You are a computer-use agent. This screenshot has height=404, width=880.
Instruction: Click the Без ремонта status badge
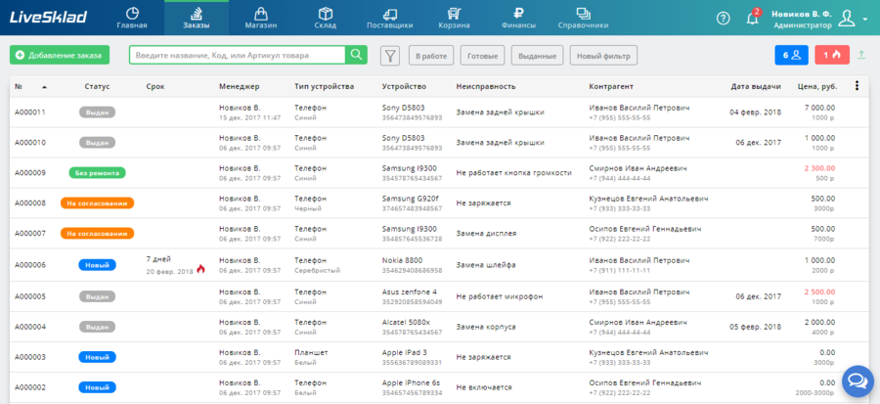97,173
